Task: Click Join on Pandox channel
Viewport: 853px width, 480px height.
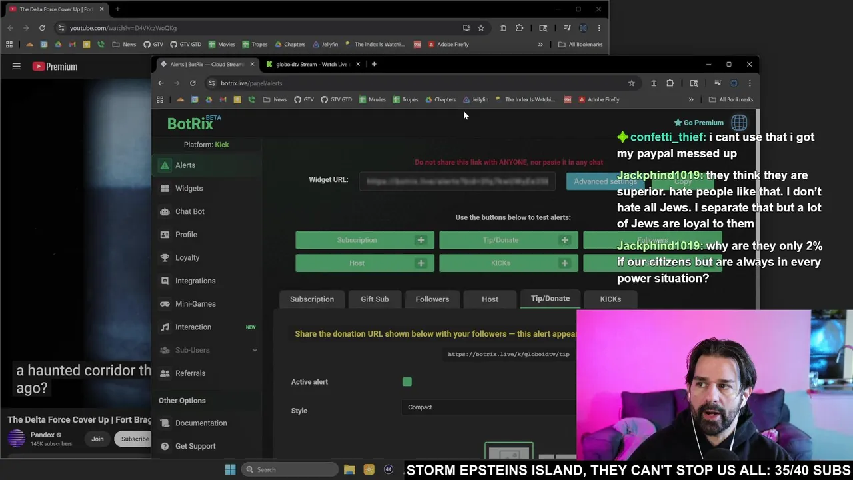Action: (97, 439)
